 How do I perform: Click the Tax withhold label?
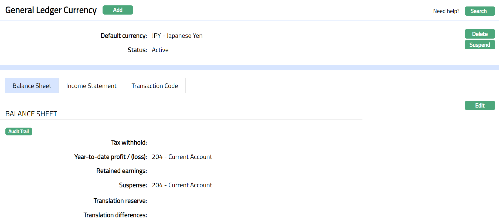[129, 142]
